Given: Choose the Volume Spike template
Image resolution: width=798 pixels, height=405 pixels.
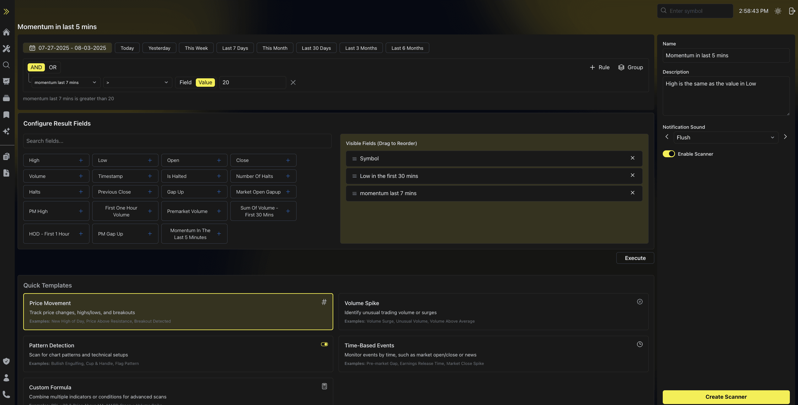Looking at the screenshot, I should 493,312.
